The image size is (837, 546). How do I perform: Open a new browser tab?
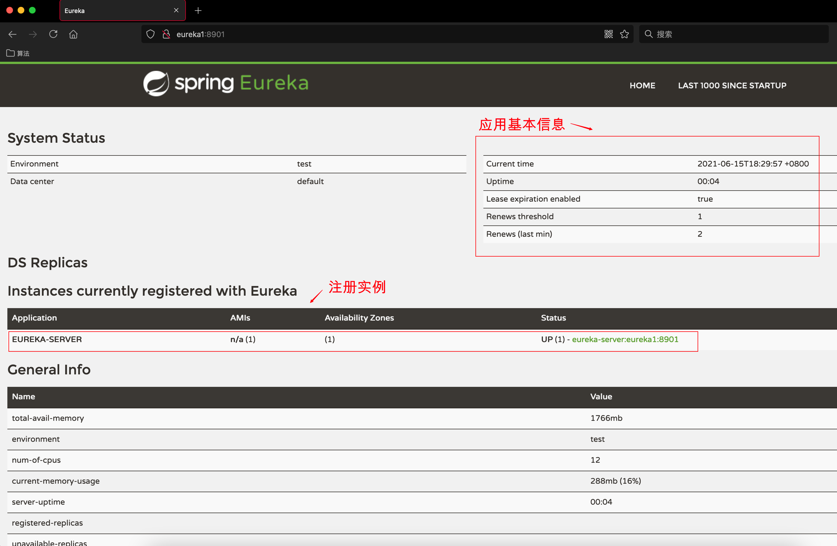(198, 10)
